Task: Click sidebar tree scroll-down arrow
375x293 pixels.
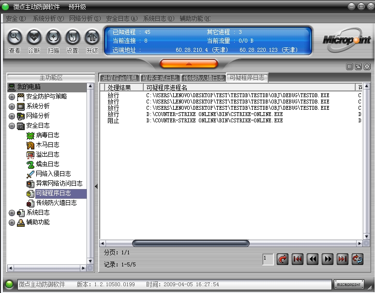Action: pyautogui.click(x=90, y=261)
